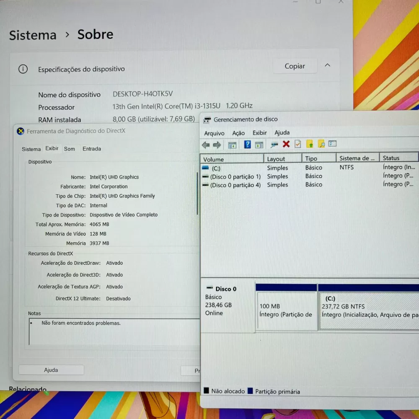Sort by Layout column header
Viewport: 419px width, 419px height.
pyautogui.click(x=283, y=158)
